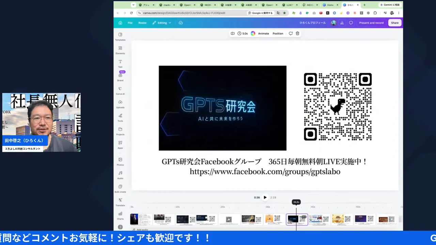Open the user avatar next to the title
This screenshot has width=436, height=245.
[333, 23]
